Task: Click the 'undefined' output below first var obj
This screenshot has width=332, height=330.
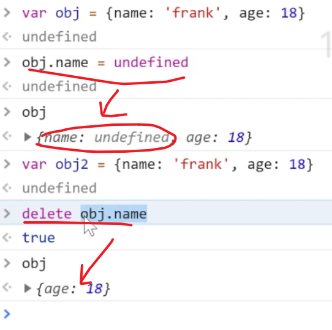Action: click(x=59, y=37)
